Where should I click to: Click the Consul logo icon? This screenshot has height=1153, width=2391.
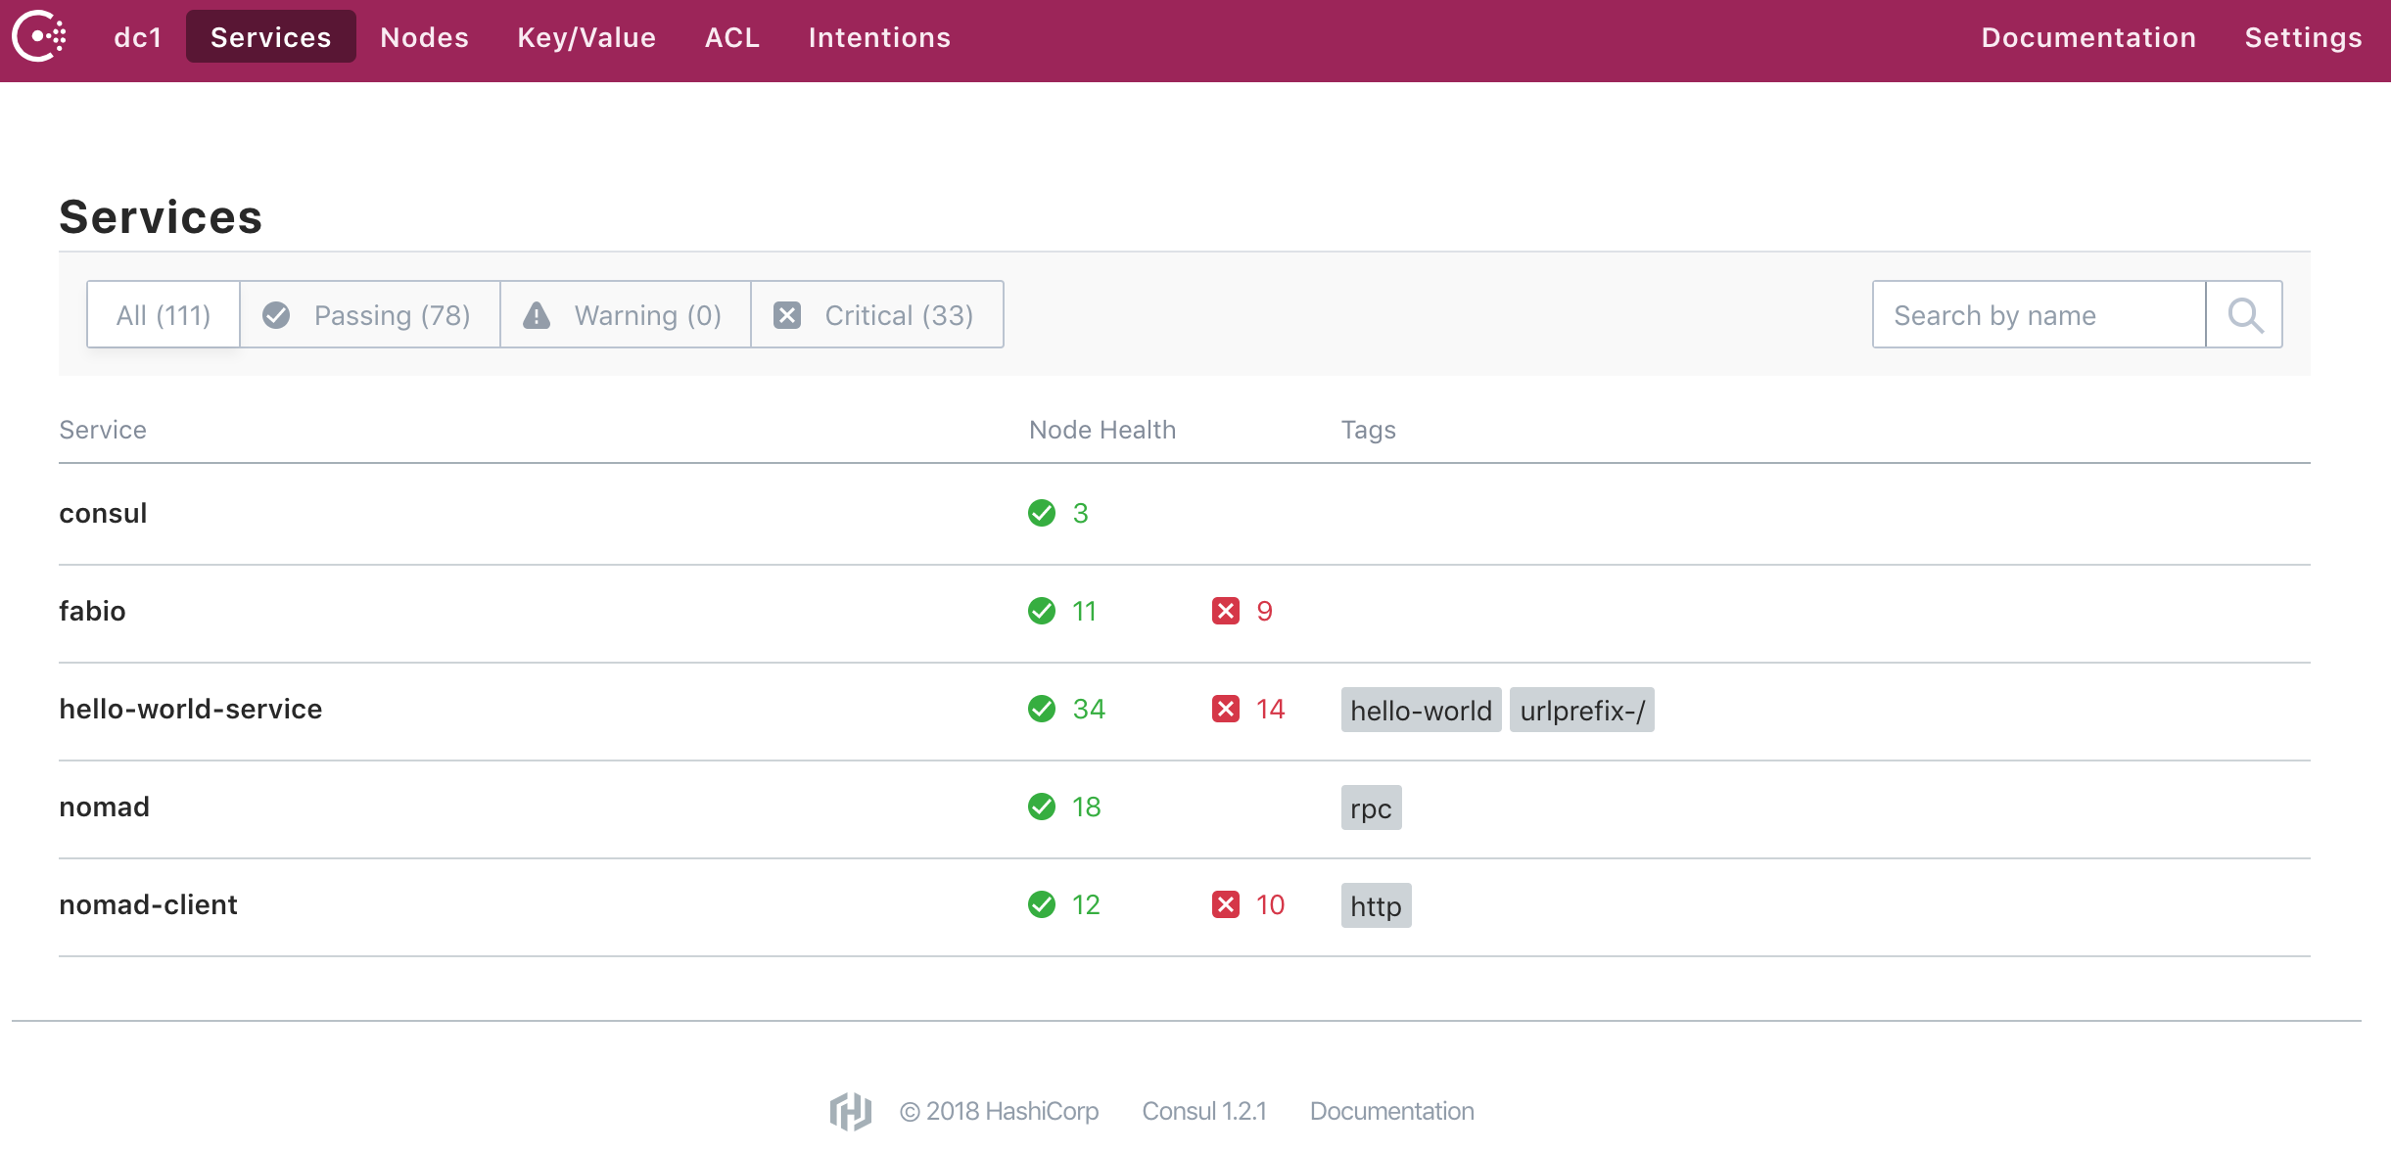click(39, 37)
